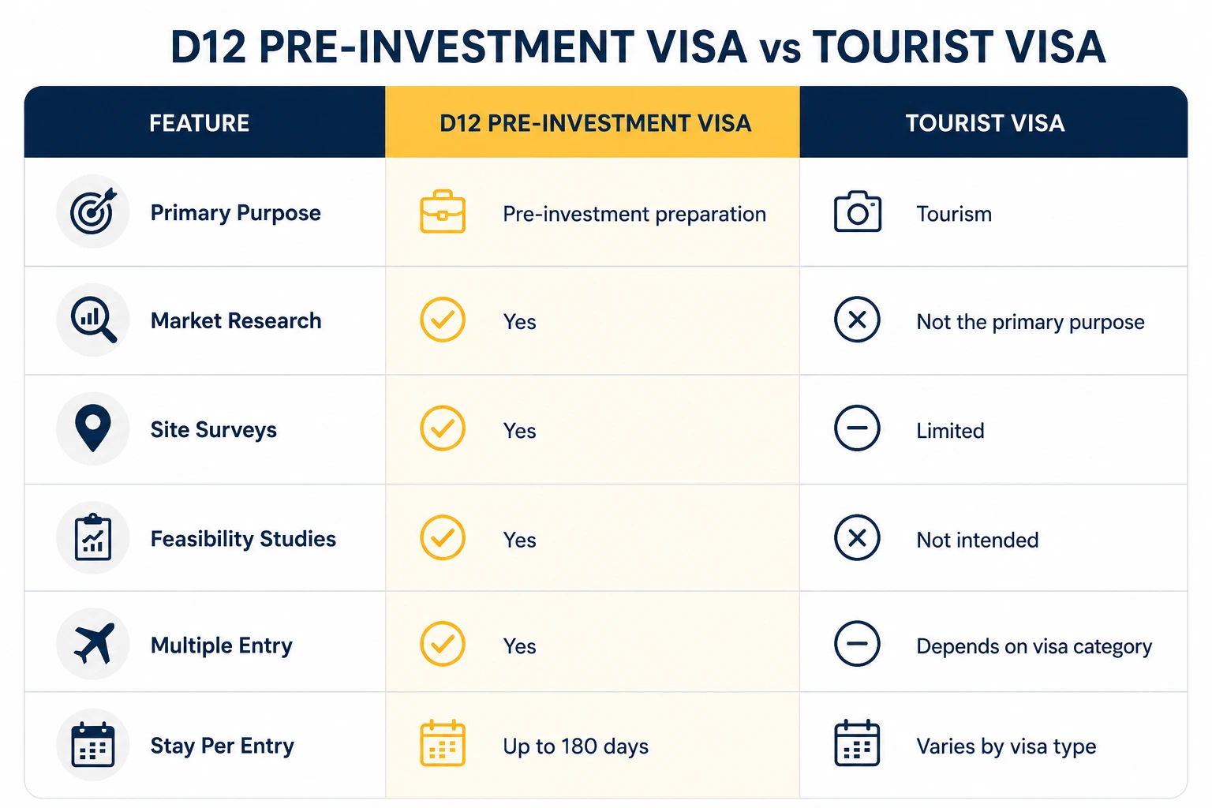The height and width of the screenshot is (808, 1212).
Task: Click the X circle beside Not intended
Action: click(x=857, y=538)
